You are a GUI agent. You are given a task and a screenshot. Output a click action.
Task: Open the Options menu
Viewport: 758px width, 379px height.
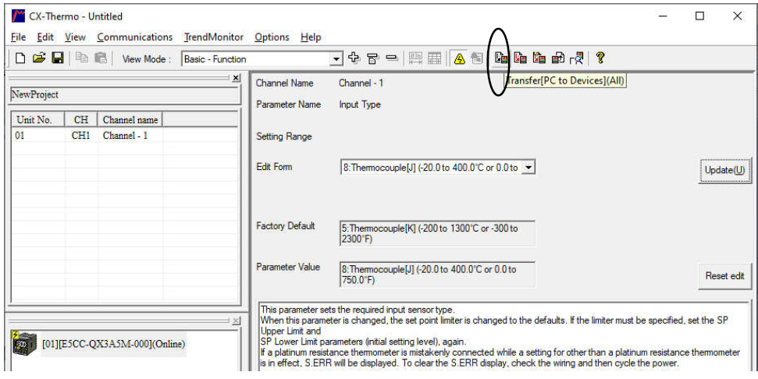click(x=272, y=37)
